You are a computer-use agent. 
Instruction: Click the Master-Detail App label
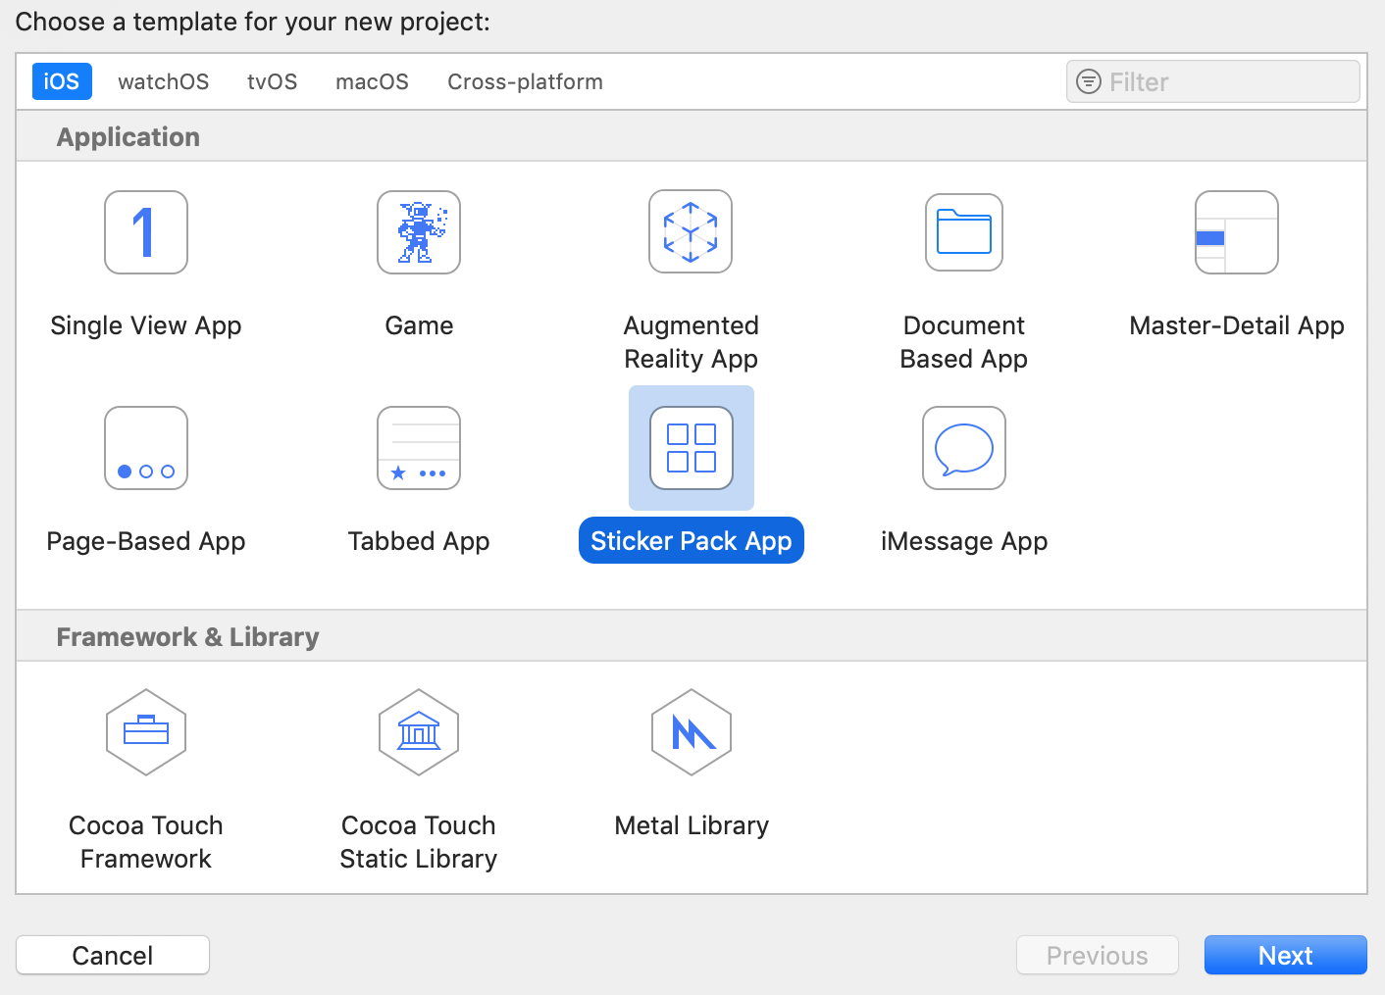click(x=1237, y=325)
